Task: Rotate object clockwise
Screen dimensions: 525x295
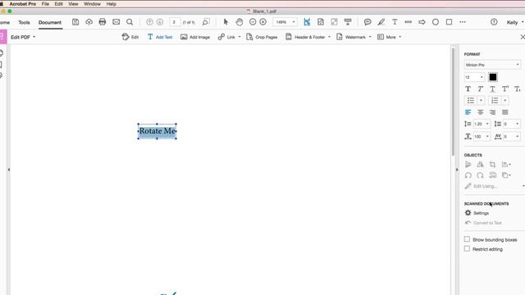Action: (x=480, y=175)
